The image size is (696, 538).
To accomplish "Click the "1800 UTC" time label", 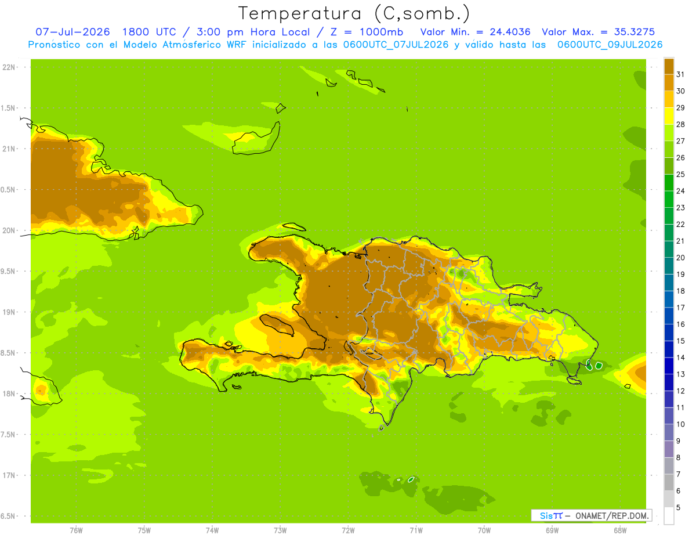I will [150, 32].
